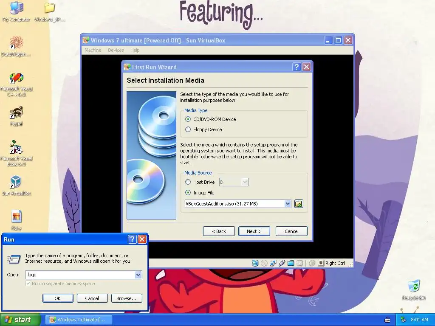435x326 pixels.
Task: Close the Run dialog
Action: click(142, 239)
